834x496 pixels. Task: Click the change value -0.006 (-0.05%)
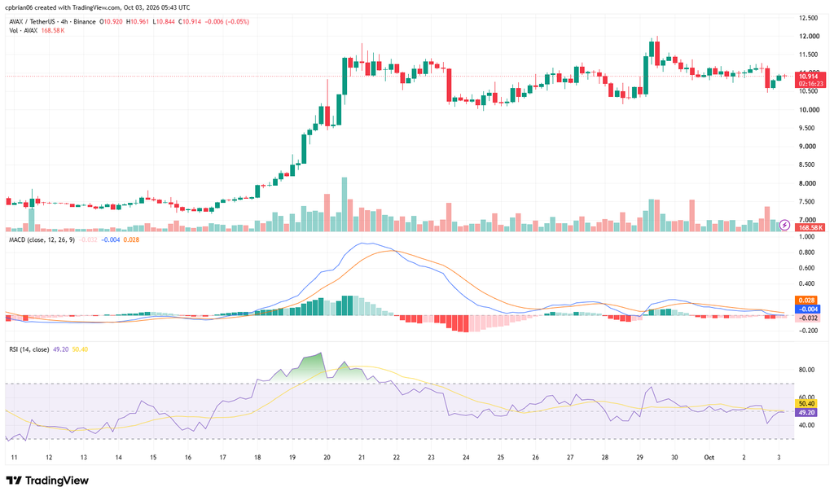click(x=227, y=22)
